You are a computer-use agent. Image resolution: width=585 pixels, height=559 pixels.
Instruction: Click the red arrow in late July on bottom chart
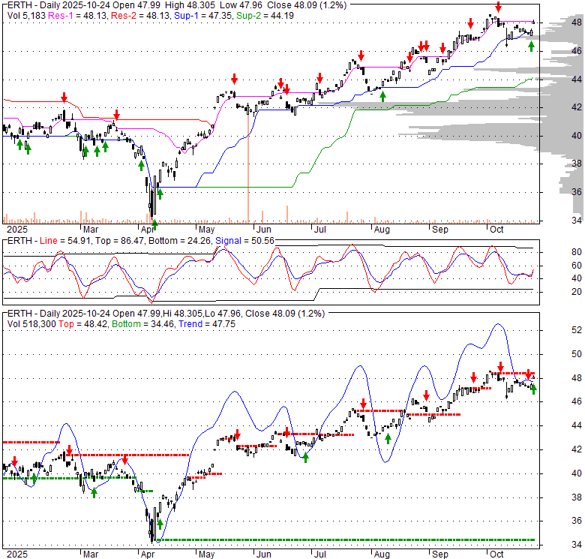point(363,403)
